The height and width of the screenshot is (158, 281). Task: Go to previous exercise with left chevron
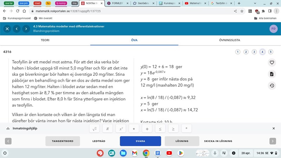pyautogui.click(x=8, y=141)
